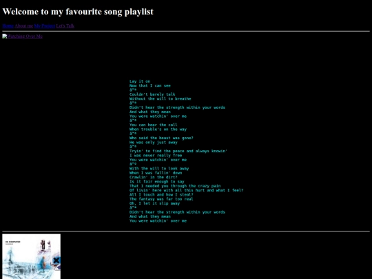The image size is (372, 279).
Task: Click the OK Computer album cover thumbnail
Action: [x=31, y=256]
